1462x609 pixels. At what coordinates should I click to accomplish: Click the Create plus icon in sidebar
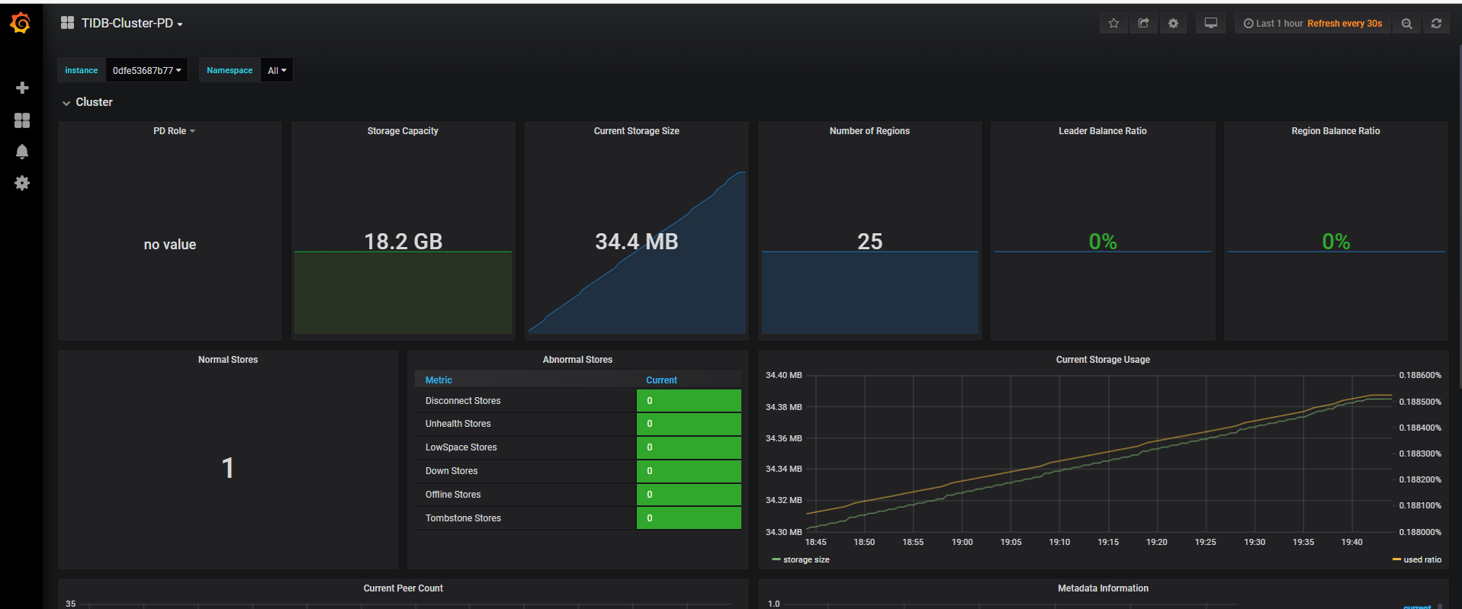click(x=22, y=88)
